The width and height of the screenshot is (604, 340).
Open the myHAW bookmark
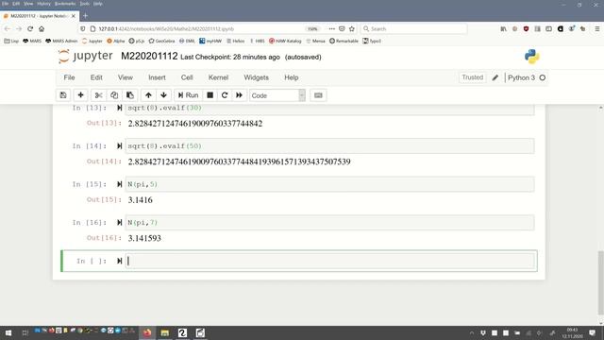point(210,41)
